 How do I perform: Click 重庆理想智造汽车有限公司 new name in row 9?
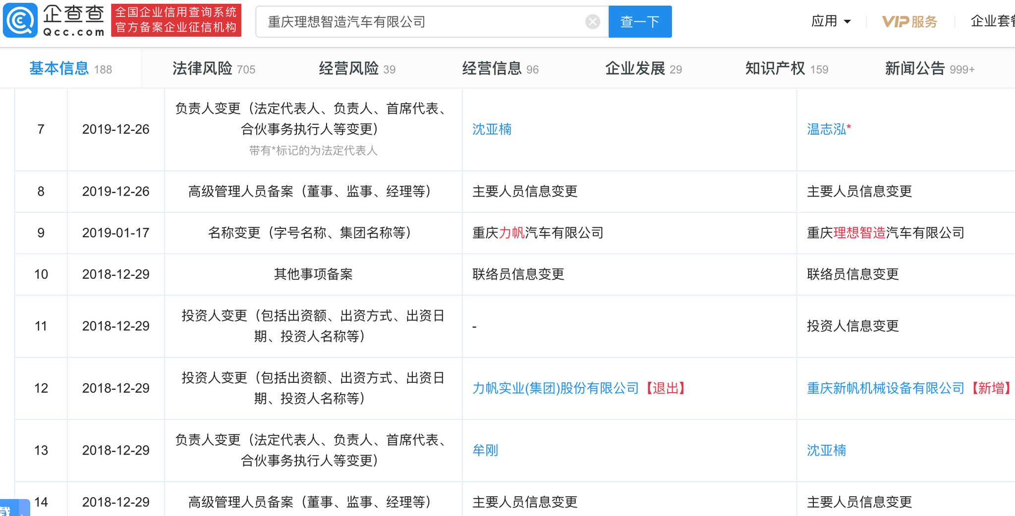point(886,233)
